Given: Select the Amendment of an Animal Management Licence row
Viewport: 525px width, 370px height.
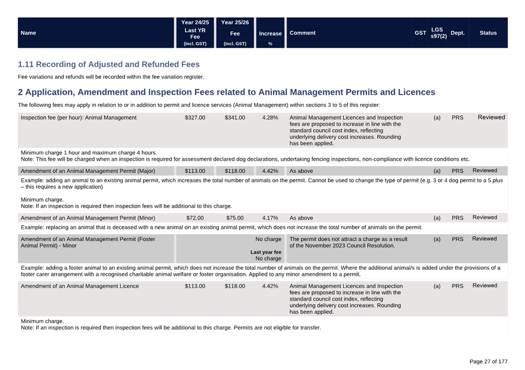Looking at the screenshot, I should (x=80, y=286).
